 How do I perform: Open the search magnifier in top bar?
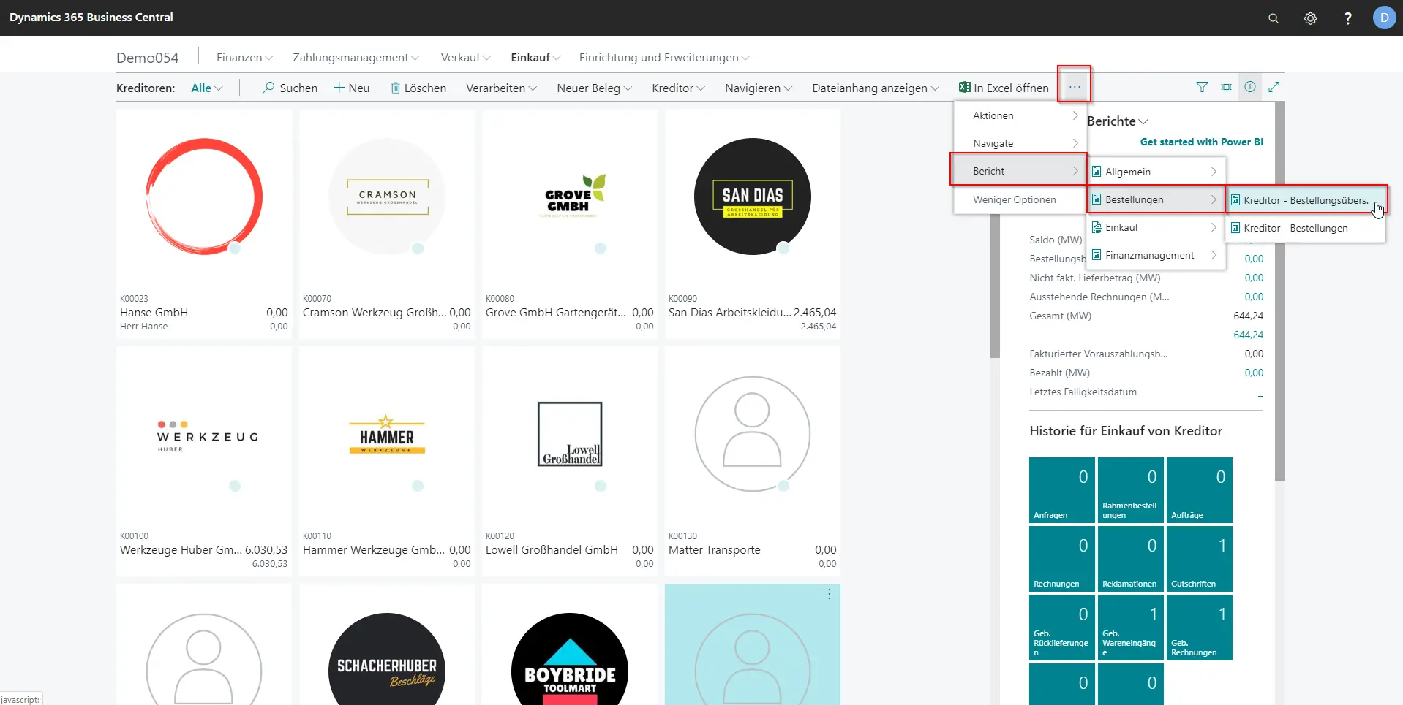[1274, 18]
